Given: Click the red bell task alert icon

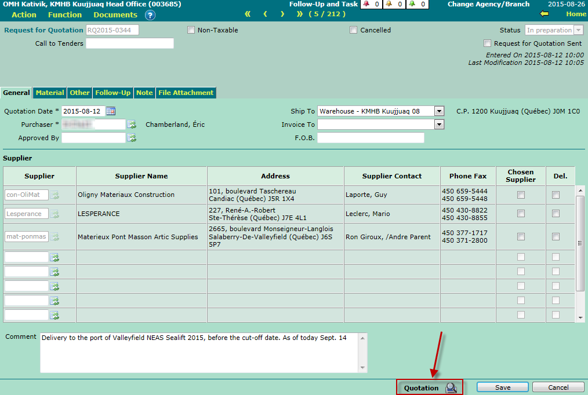Looking at the screenshot, I should (366, 3).
